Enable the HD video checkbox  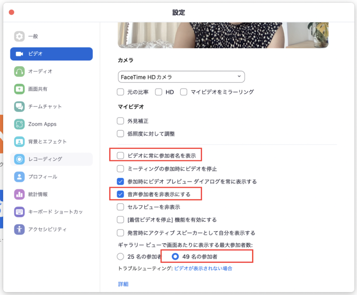pos(159,92)
